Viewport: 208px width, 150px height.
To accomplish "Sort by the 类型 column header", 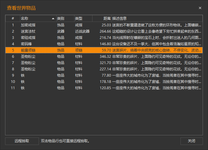I will [x=83, y=19].
